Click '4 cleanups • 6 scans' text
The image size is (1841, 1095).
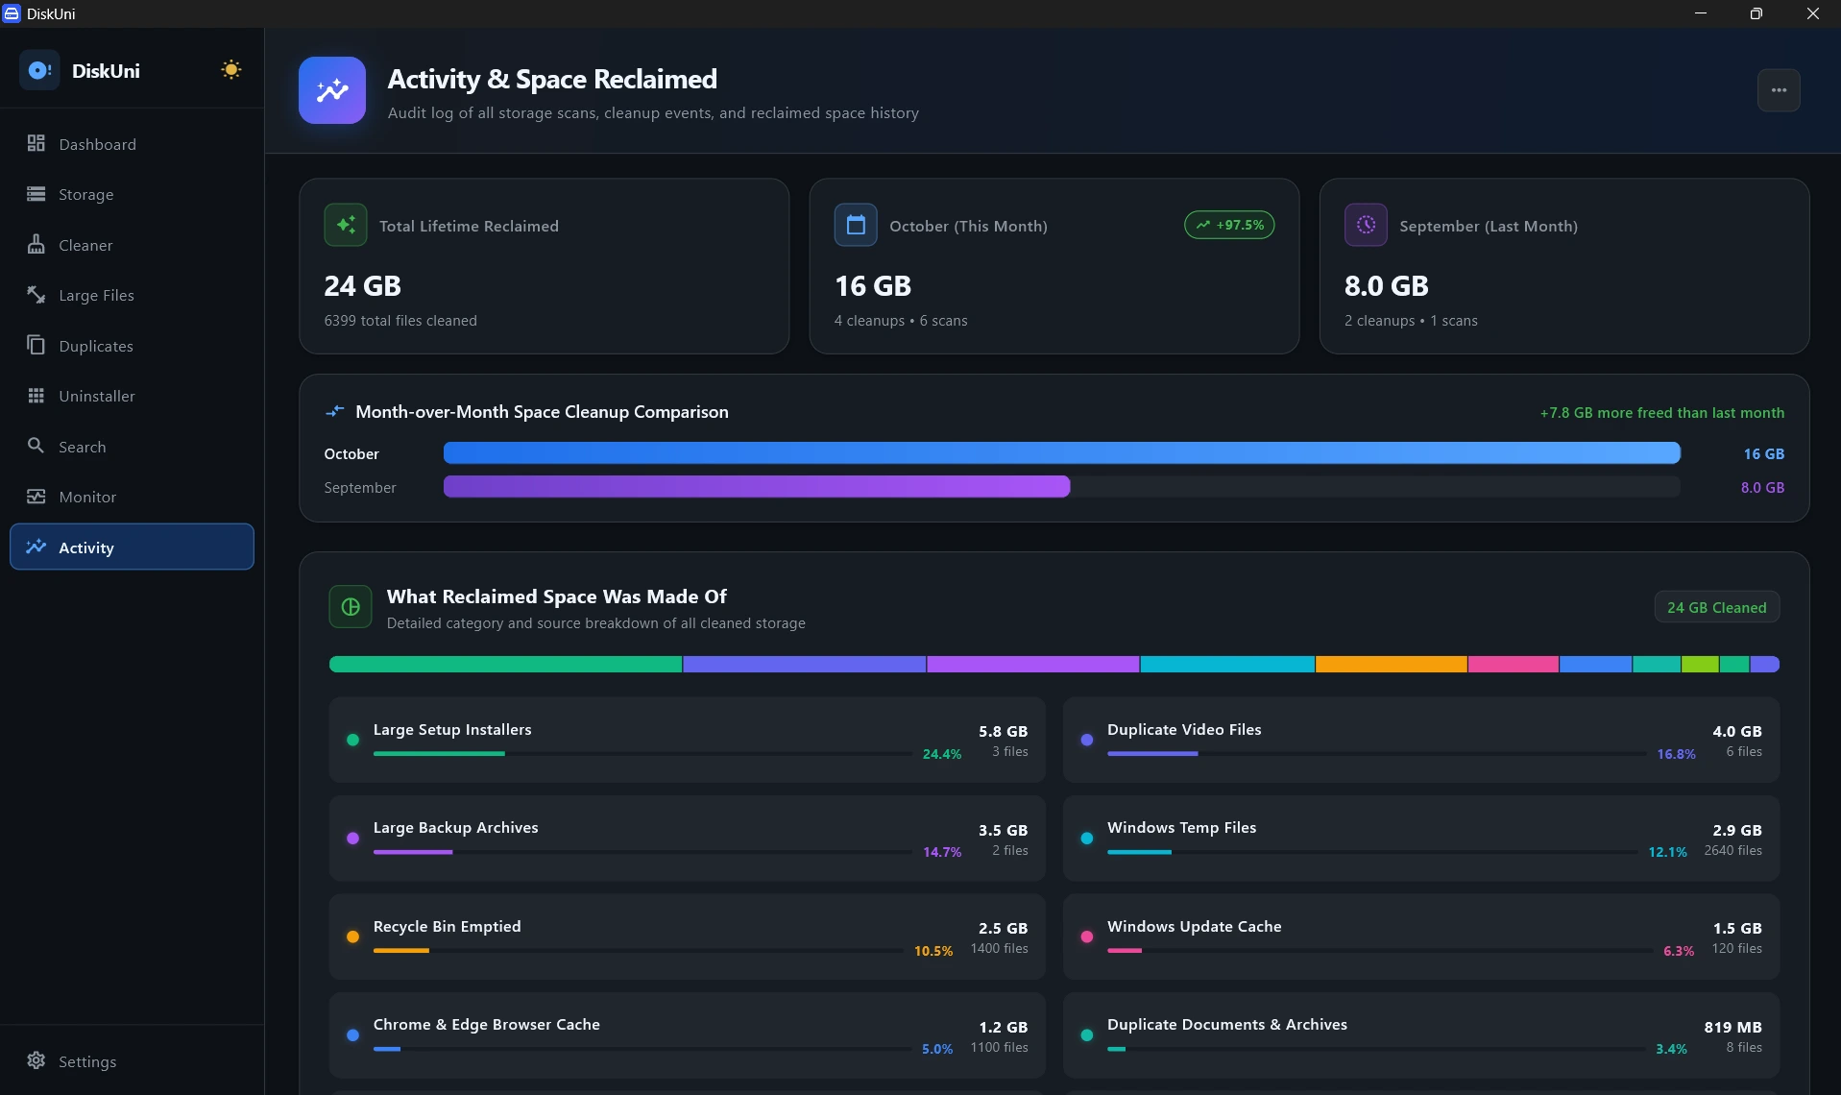coord(901,321)
